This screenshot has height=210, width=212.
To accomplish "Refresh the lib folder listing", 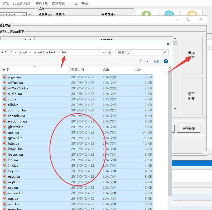I will pyautogui.click(x=110, y=52).
